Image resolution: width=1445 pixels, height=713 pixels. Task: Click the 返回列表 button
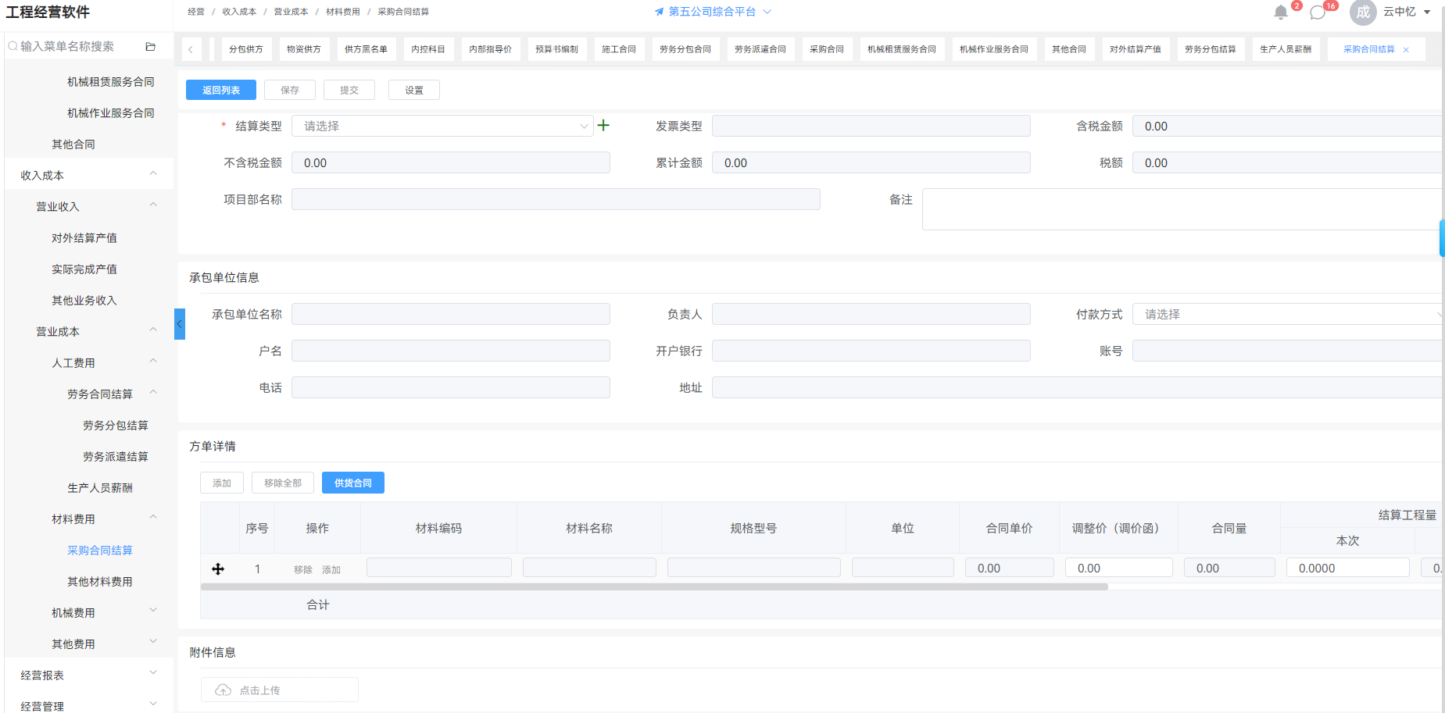coord(221,90)
